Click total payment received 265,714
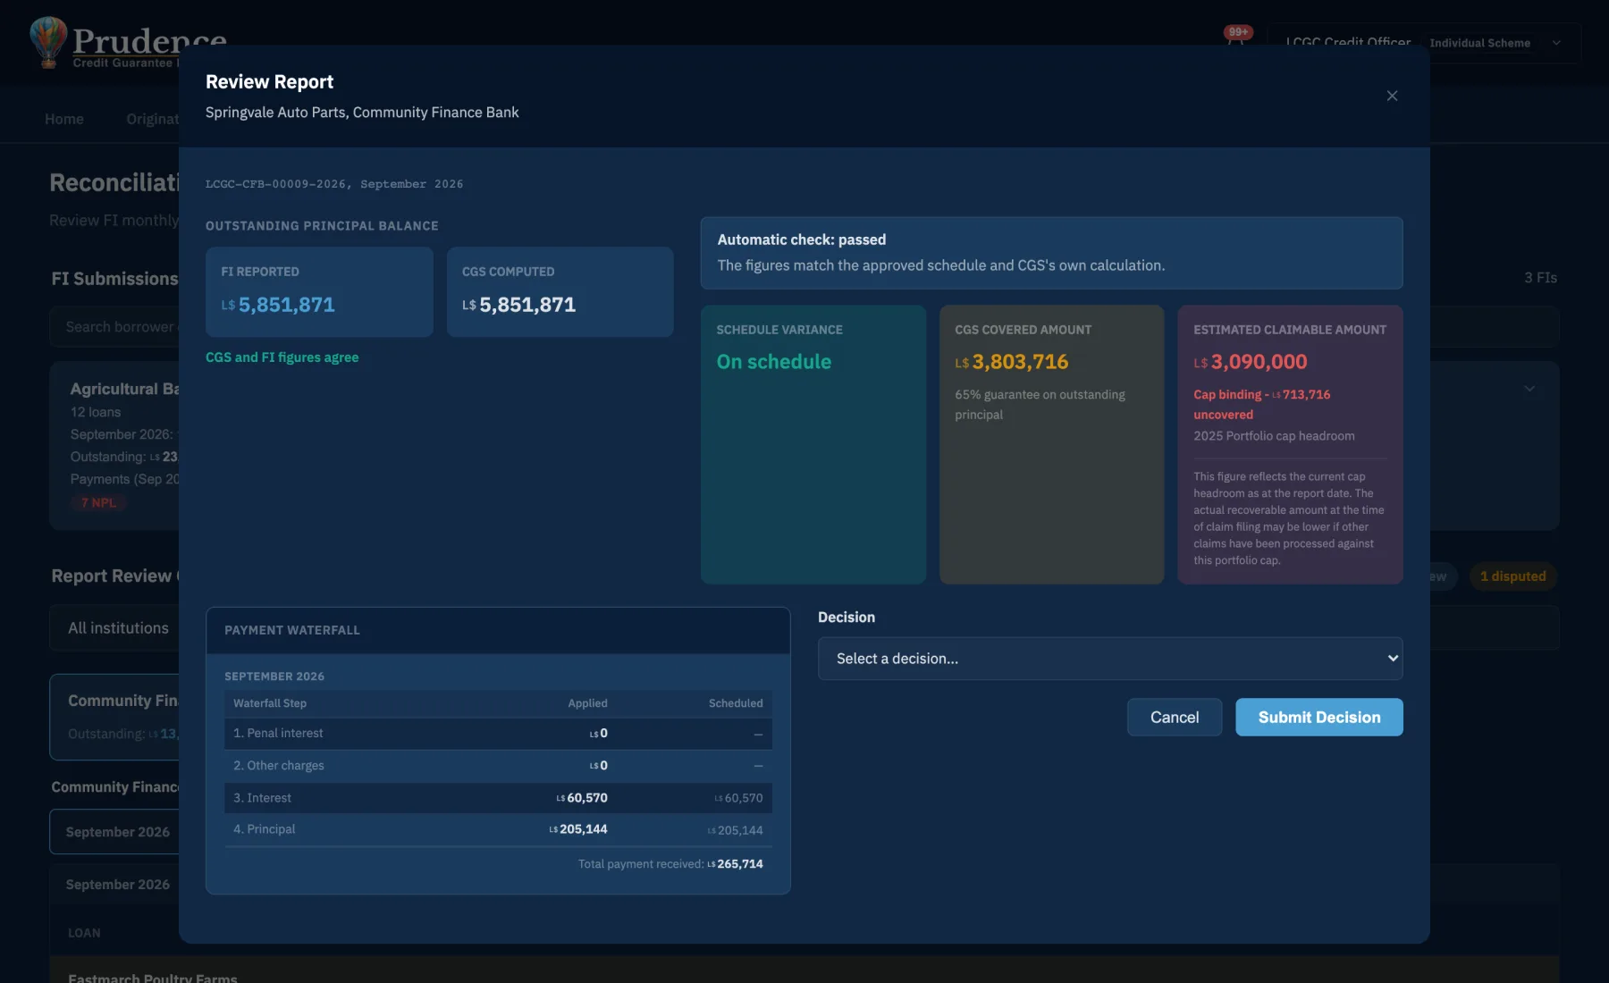Screen dimensions: 1609x983 point(734,864)
